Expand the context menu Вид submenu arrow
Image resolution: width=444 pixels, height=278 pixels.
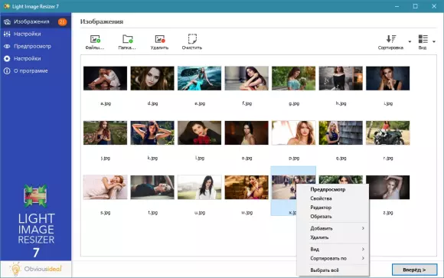363,249
